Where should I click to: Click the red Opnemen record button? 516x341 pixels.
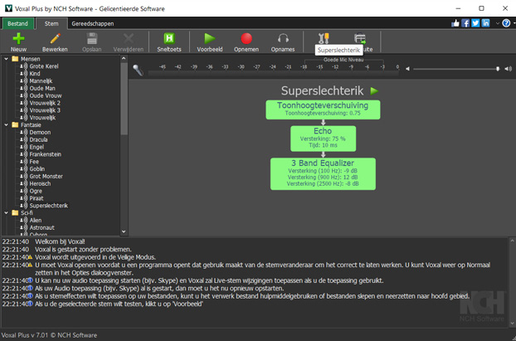(x=246, y=39)
